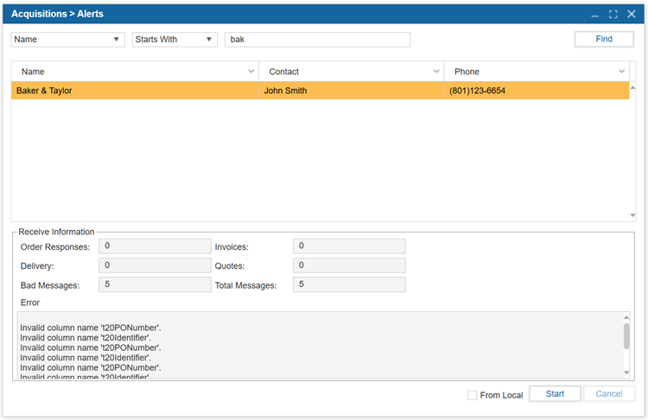Click the results grid scroll down arrow
This screenshot has width=648, height=420.
[x=632, y=215]
